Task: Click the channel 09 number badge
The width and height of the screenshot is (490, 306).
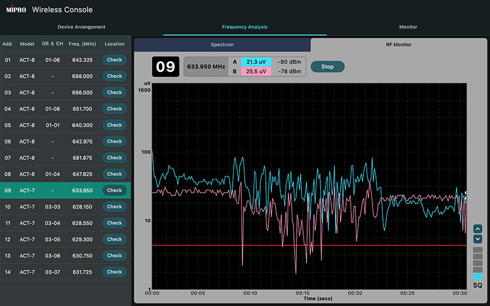Action: pyautogui.click(x=165, y=66)
